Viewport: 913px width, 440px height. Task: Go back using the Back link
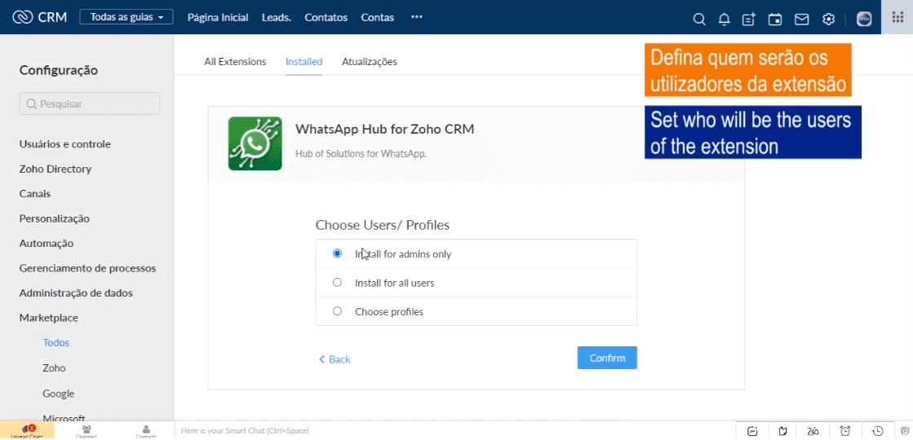pyautogui.click(x=335, y=359)
